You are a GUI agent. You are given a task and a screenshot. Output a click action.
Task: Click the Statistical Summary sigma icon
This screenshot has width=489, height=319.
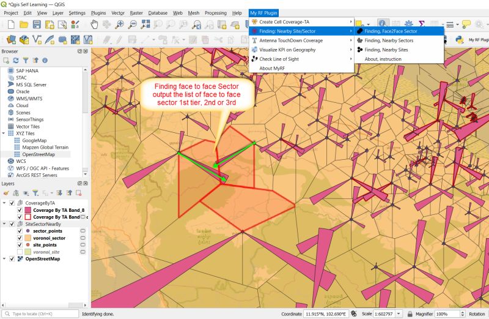(422, 24)
